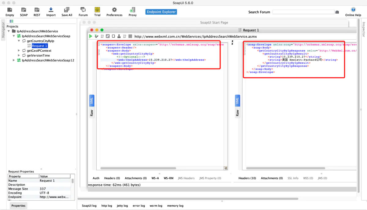Expand the IpAddressSearchWebServiceSoap12 interface node
Viewport: 367px width, 210px height.
click(x=14, y=60)
